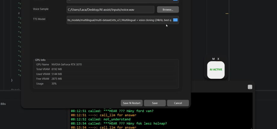Click the 88s timer text
Image resolution: width=277 pixels, height=129 pixels.
pos(3,104)
